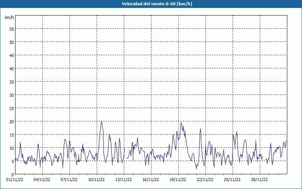
Task: Click the y-axis label '25'
Action: pos(12,108)
